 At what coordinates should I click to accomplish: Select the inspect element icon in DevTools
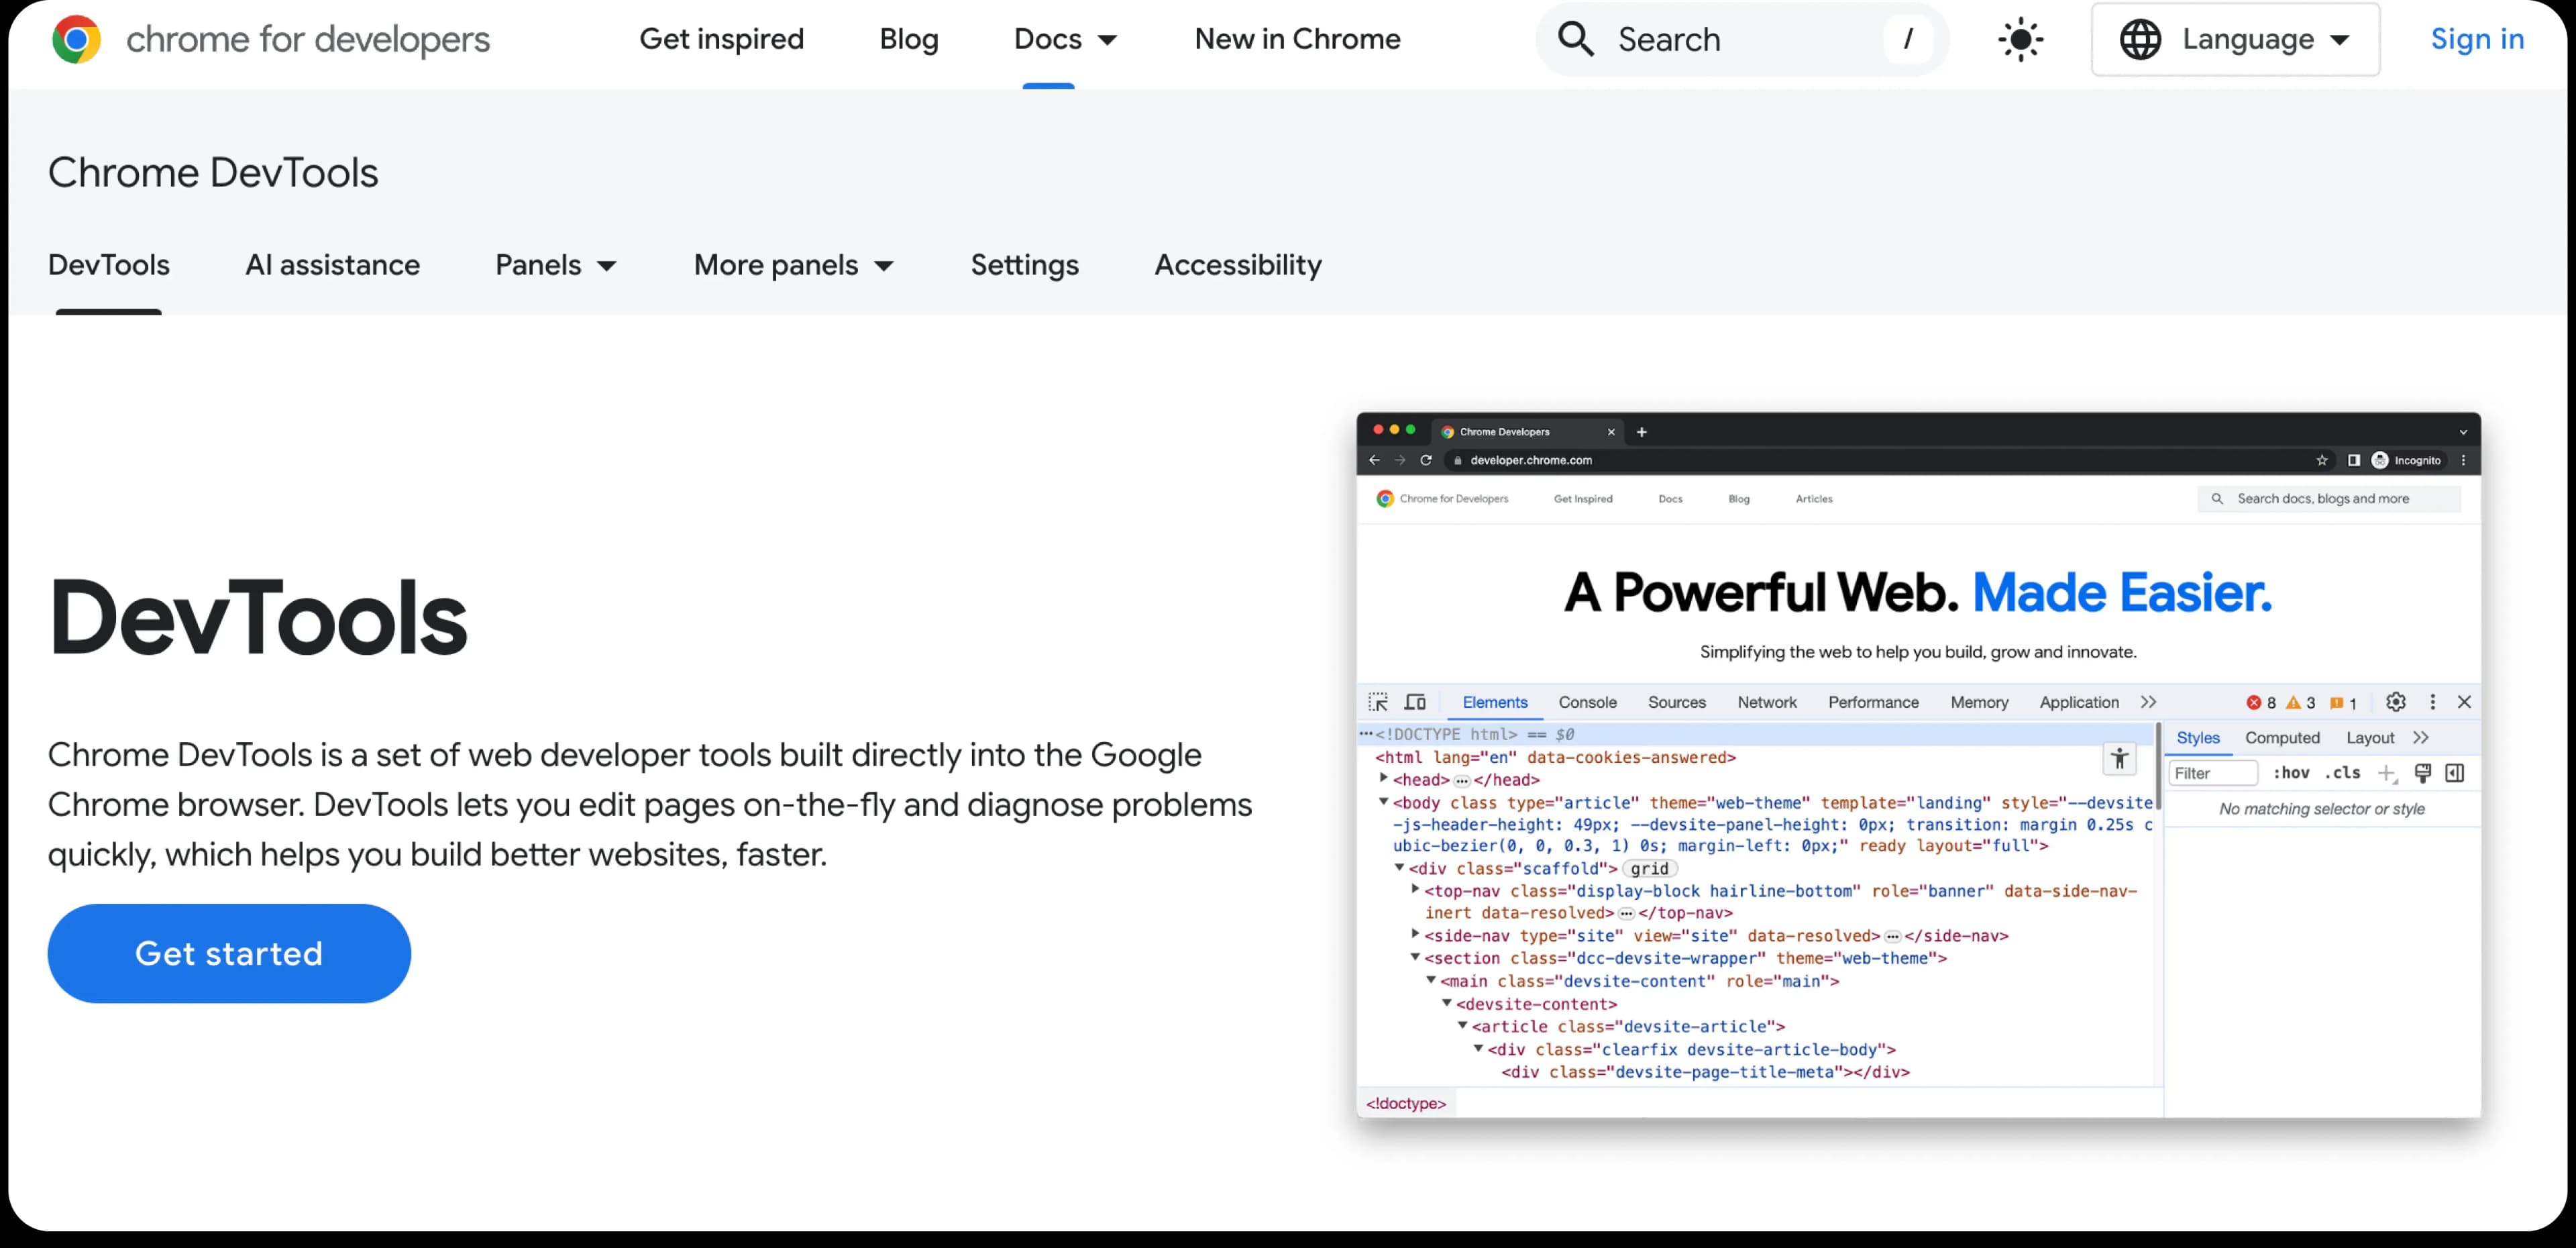(x=1378, y=701)
